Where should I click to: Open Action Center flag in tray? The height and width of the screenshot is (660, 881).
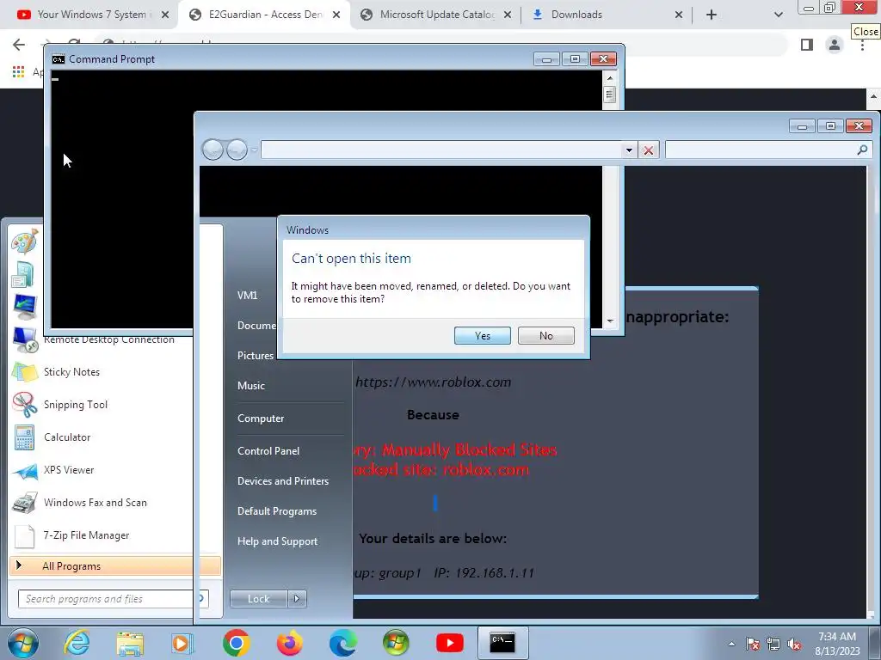[x=753, y=644]
